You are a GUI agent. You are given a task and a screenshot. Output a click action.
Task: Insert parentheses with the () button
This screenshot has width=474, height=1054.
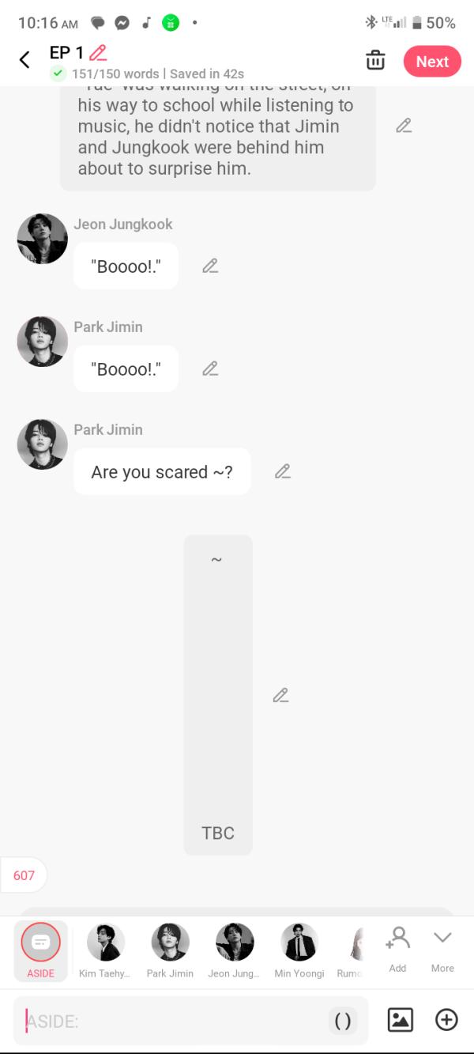coord(343,1021)
